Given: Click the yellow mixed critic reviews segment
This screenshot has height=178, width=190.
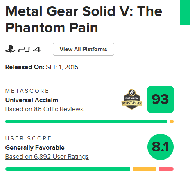Looking at the screenshot, I should (x=172, y=122).
